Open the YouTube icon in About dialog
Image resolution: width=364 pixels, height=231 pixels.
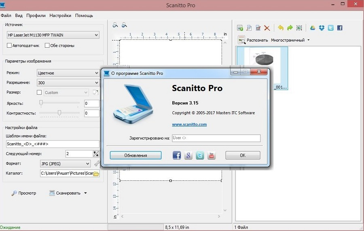[212, 155]
